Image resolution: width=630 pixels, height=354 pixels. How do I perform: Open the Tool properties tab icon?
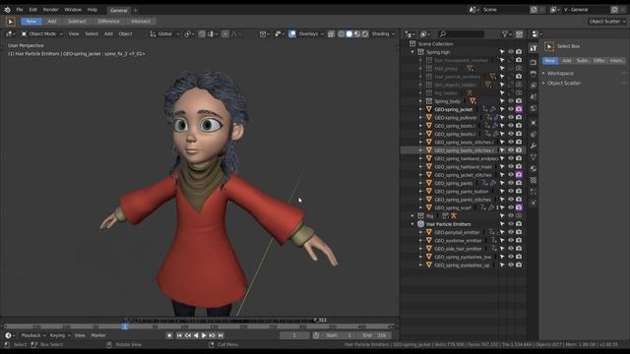coord(534,48)
